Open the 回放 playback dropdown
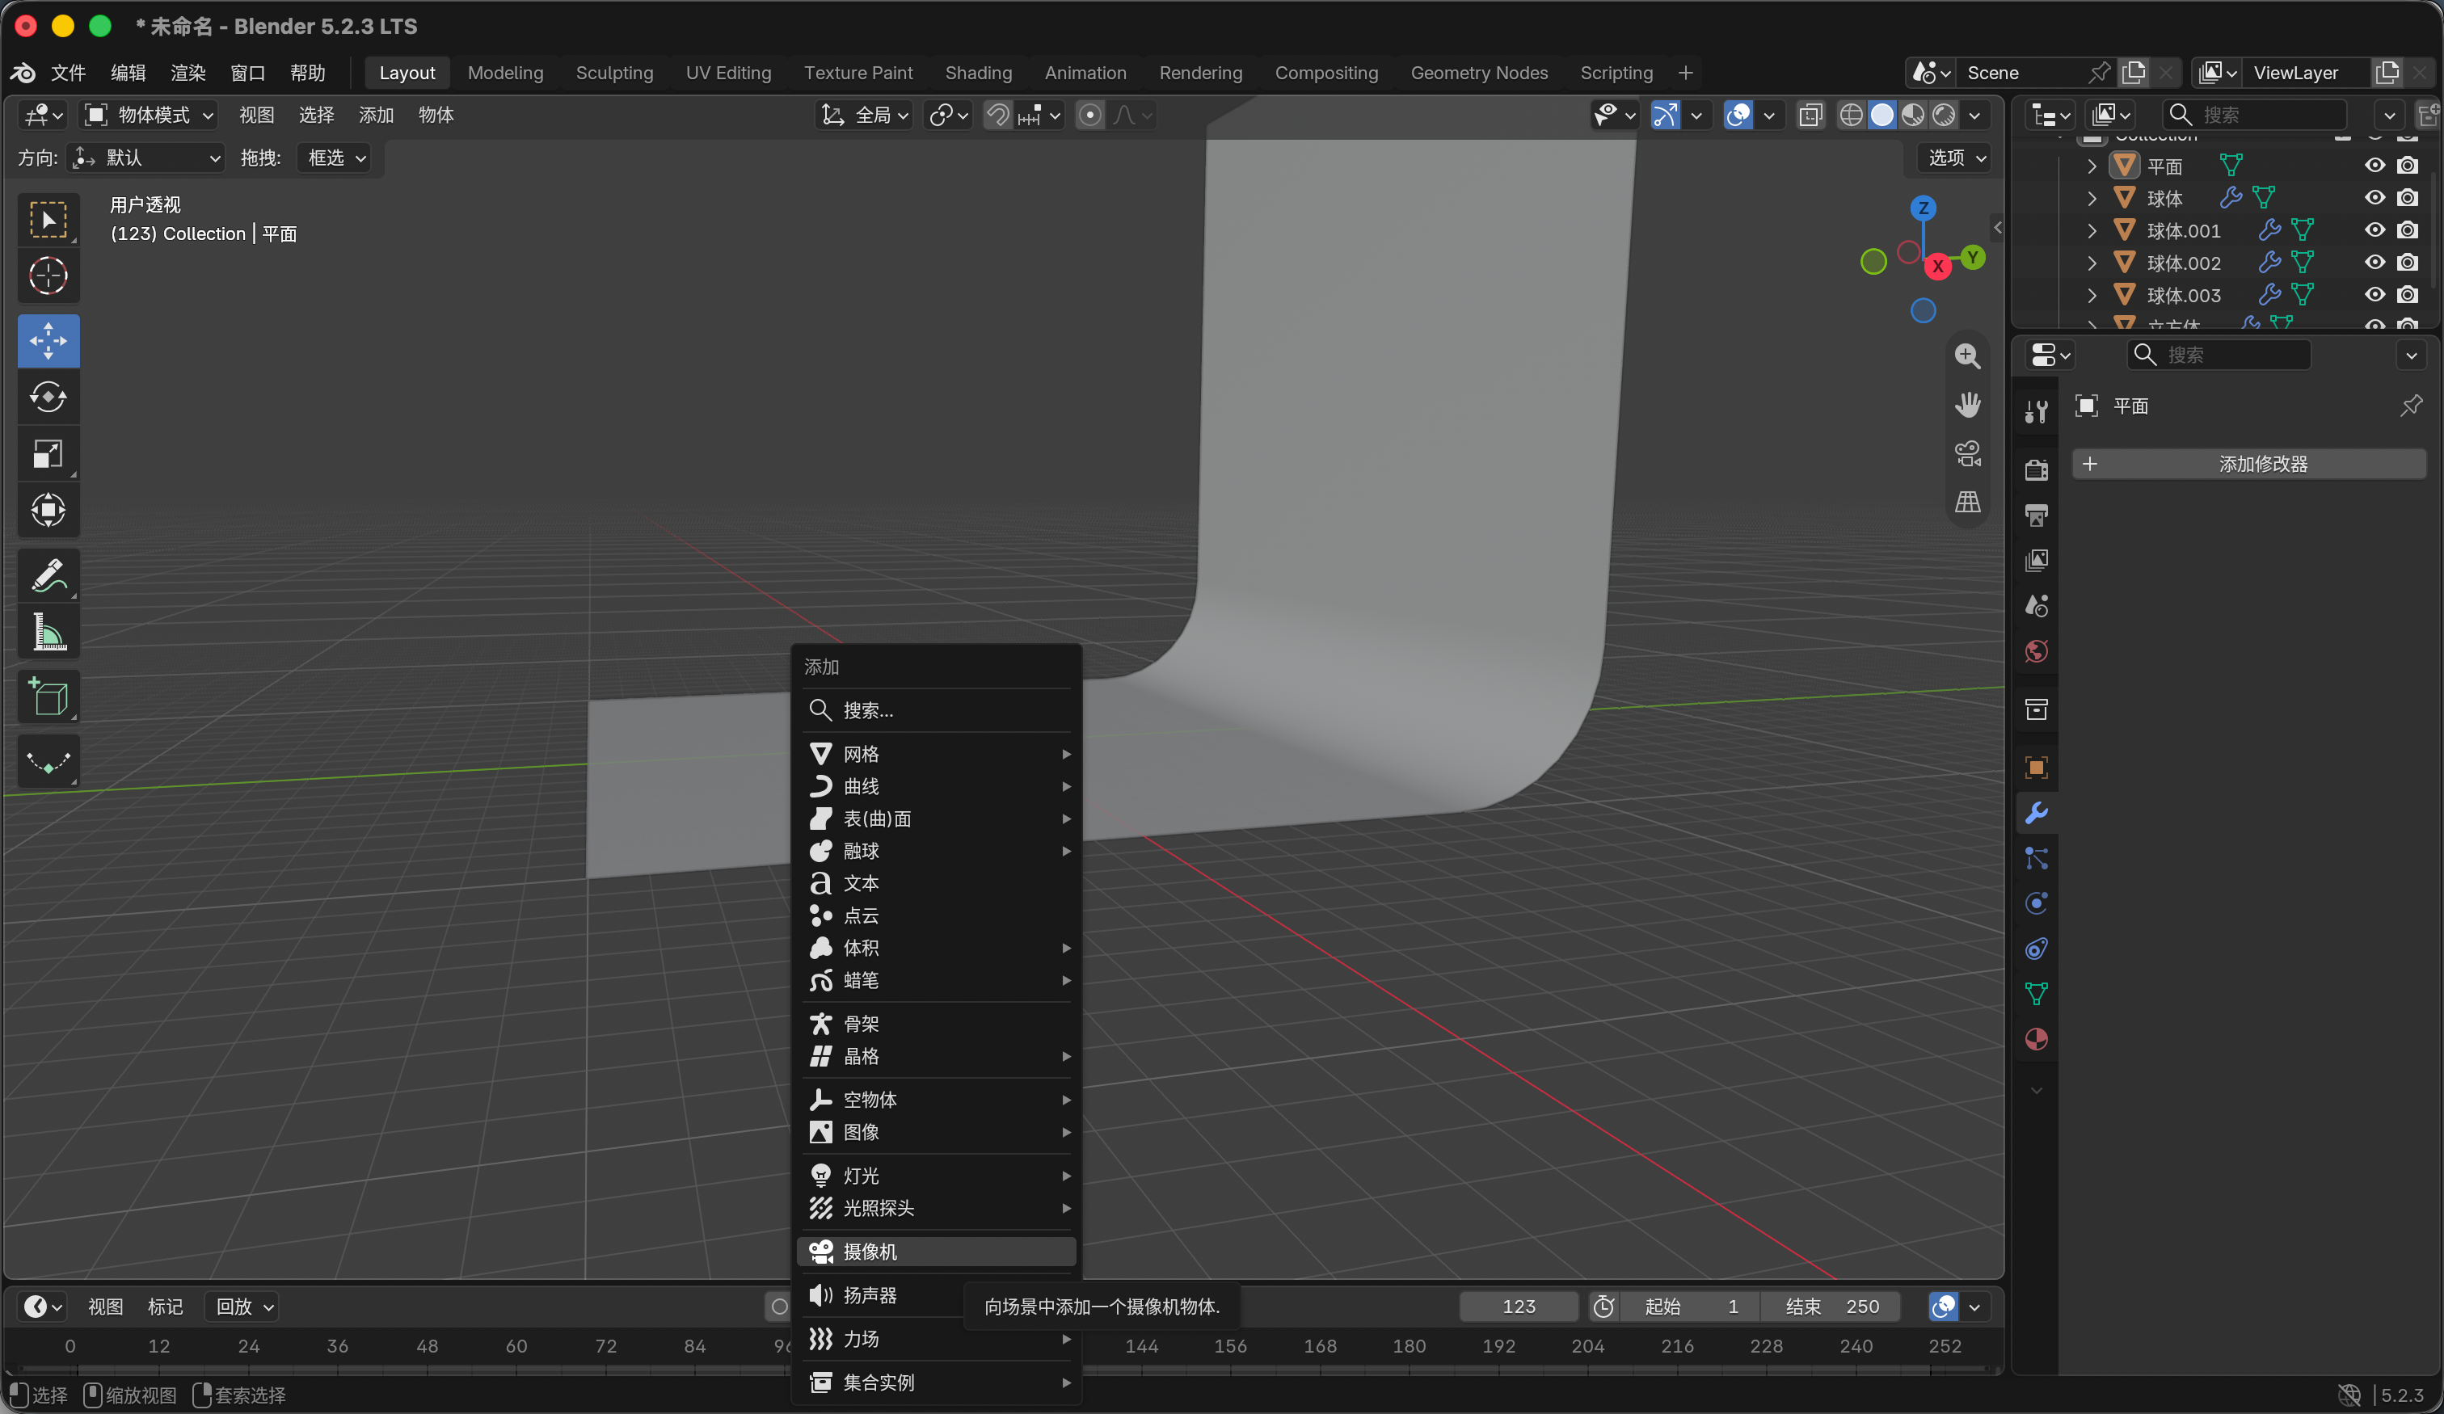The height and width of the screenshot is (1414, 2444). pyautogui.click(x=243, y=1307)
